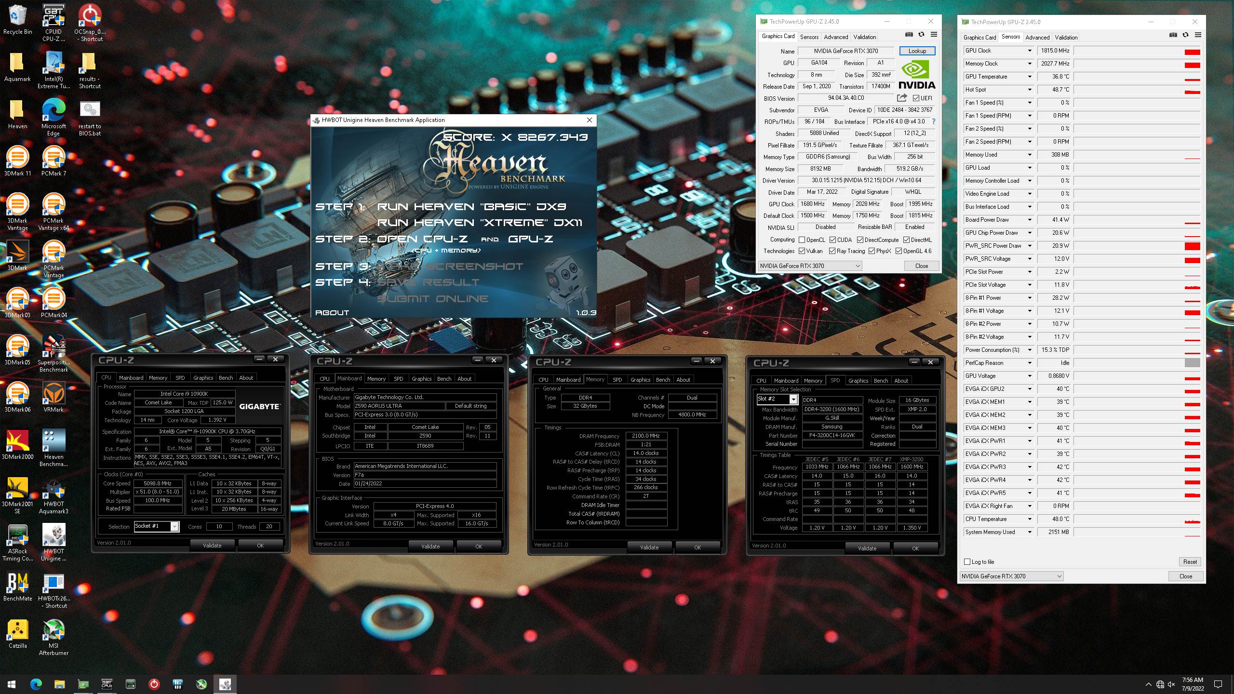Click the GPU Clock sensor graph
Screen dimensions: 1234x694
[1137, 51]
